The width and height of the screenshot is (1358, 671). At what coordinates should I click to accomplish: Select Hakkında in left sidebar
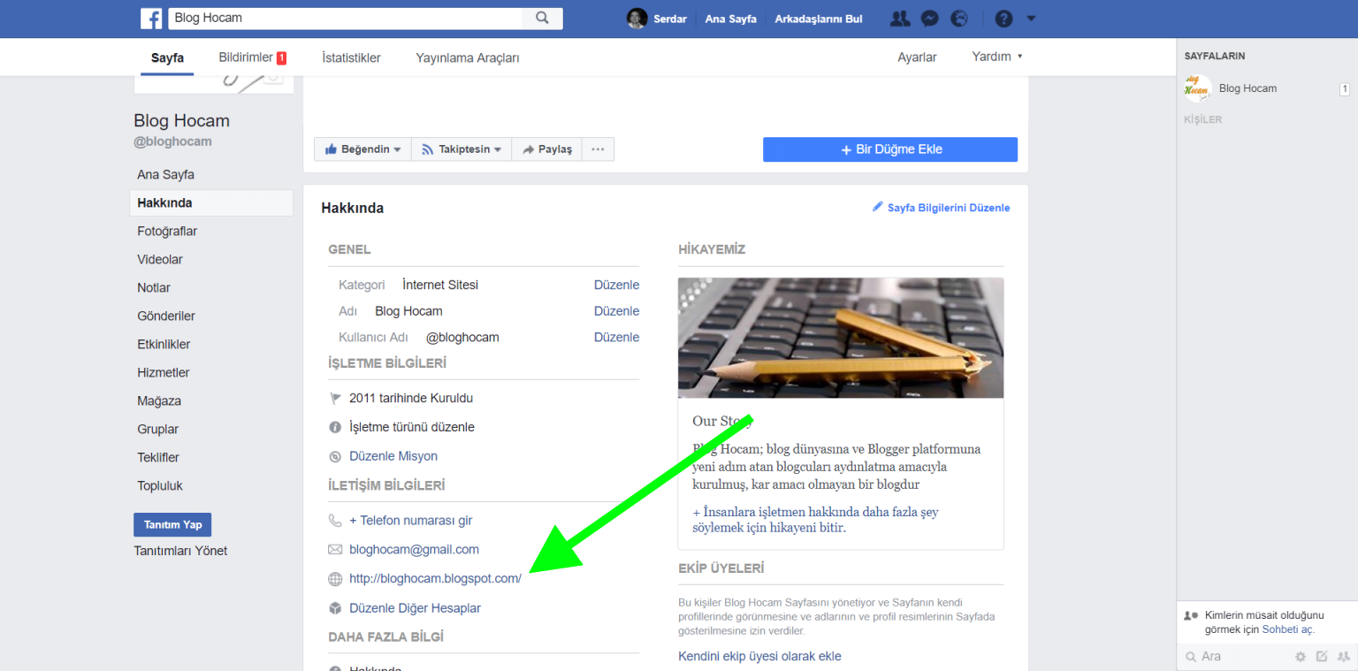click(211, 203)
